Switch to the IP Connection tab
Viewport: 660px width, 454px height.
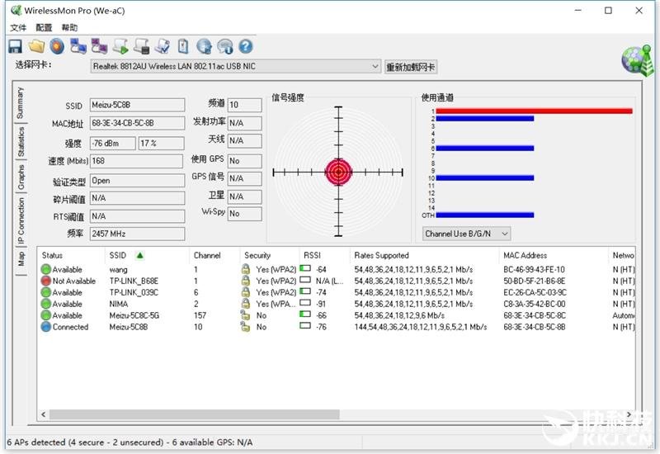[21, 221]
